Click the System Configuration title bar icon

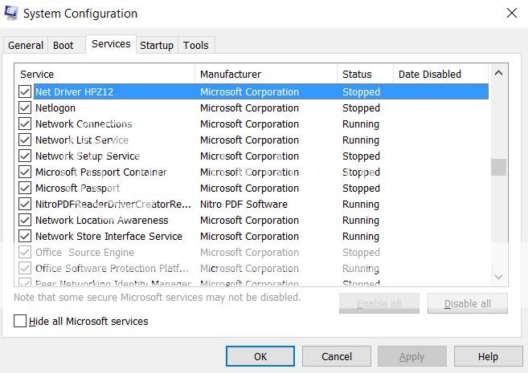(x=10, y=13)
